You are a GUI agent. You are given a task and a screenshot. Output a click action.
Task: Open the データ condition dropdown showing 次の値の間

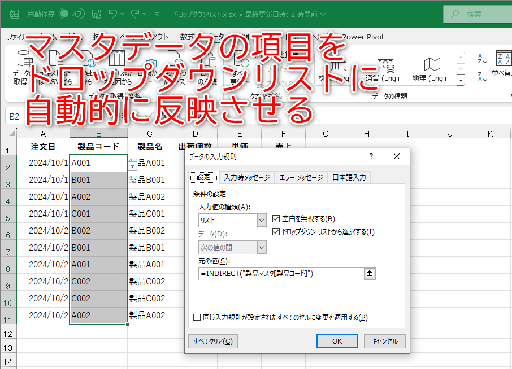pos(261,247)
